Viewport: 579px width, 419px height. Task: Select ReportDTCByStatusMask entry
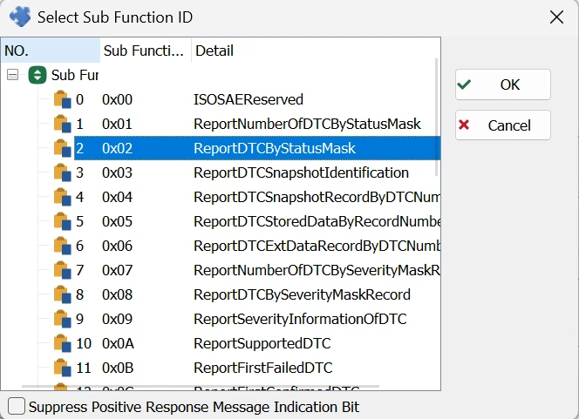tap(275, 148)
